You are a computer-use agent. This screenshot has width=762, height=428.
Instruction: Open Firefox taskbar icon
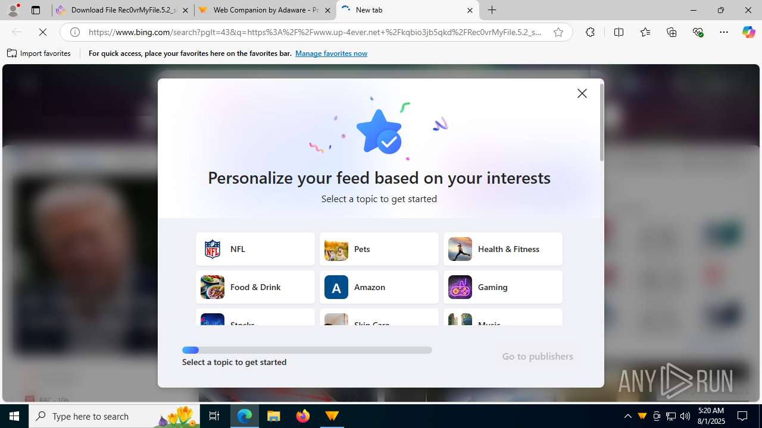point(303,416)
